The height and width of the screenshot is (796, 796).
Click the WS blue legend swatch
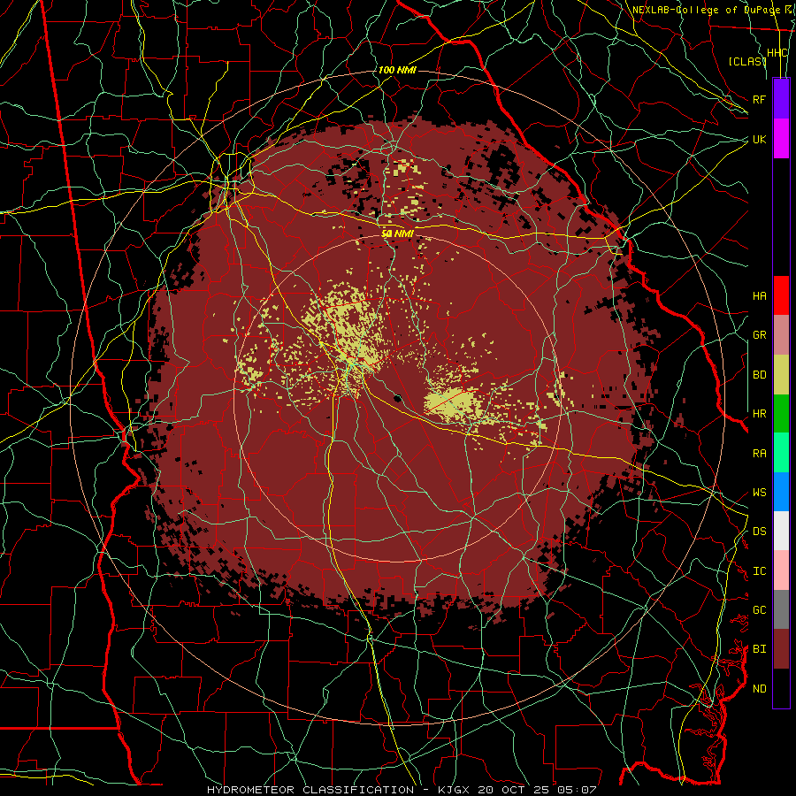[x=781, y=492]
